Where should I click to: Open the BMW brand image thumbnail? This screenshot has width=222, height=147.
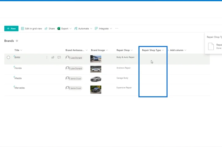[x=96, y=59]
